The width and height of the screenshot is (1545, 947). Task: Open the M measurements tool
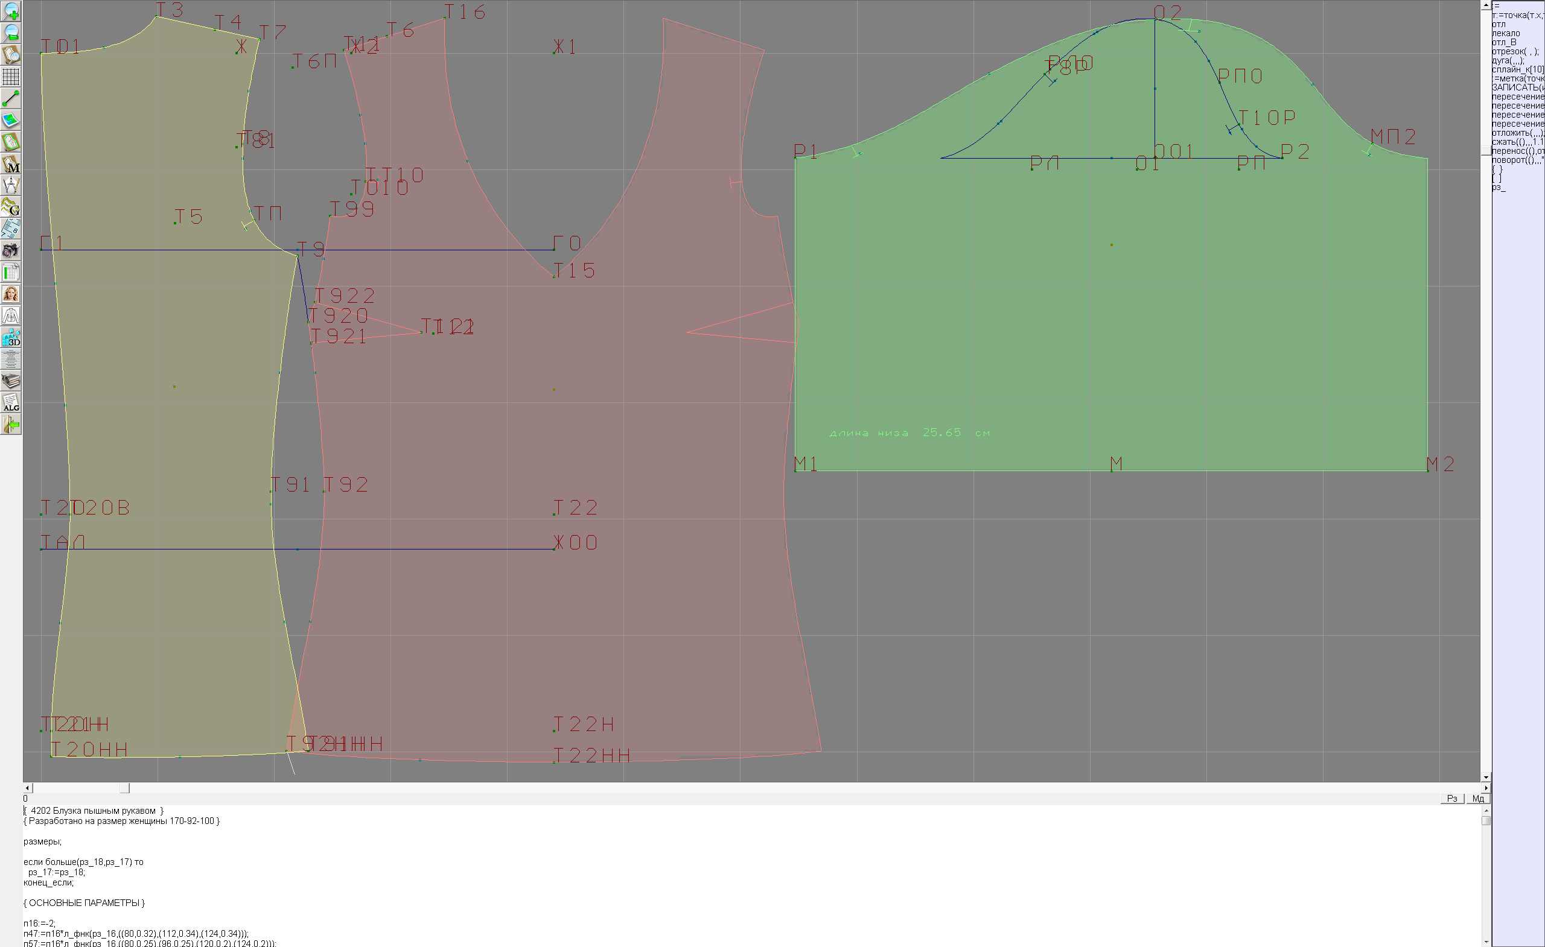[x=11, y=164]
